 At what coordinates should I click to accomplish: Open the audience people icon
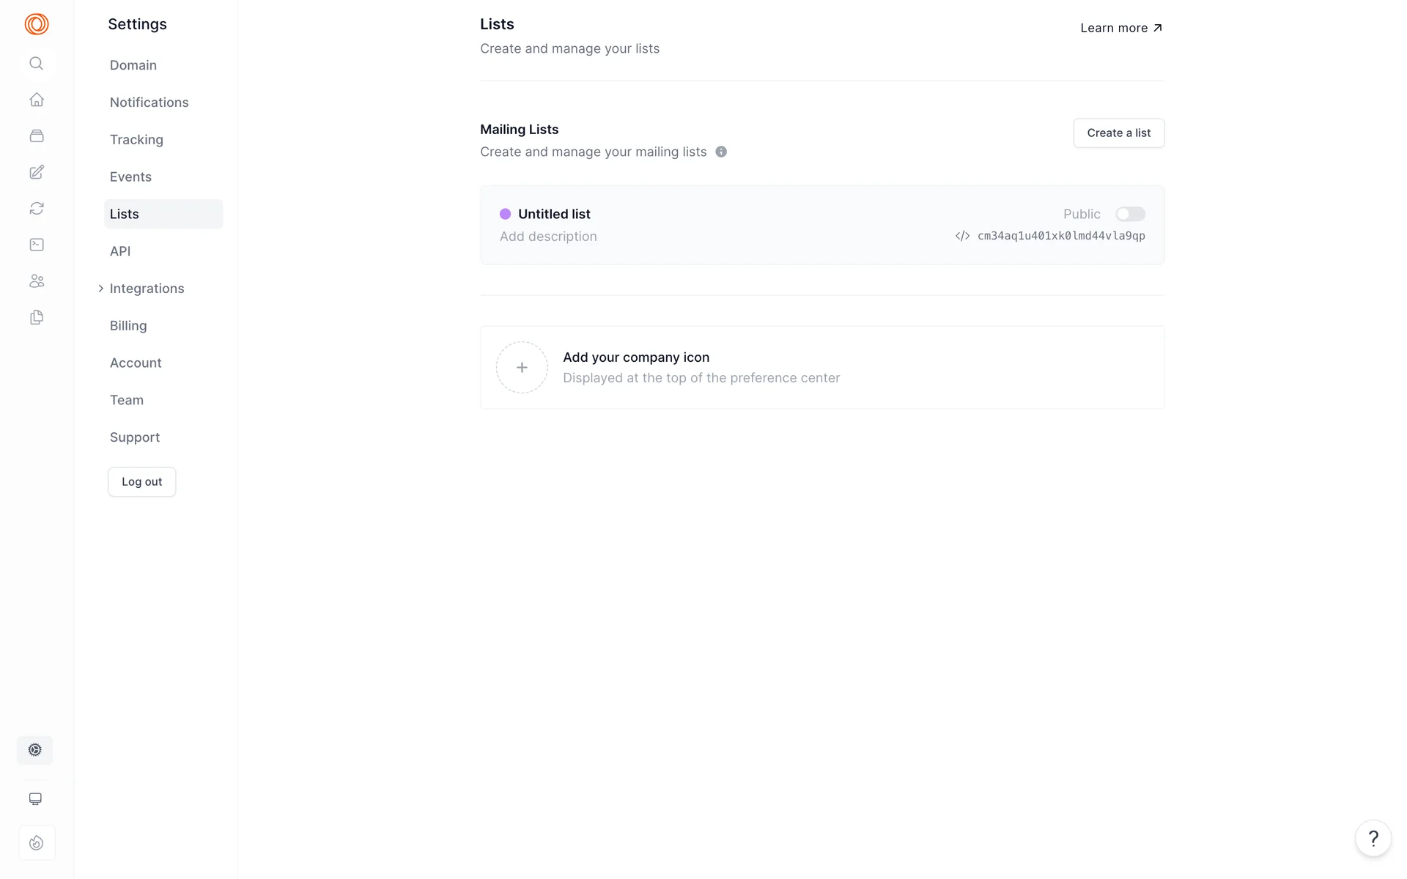click(x=37, y=281)
